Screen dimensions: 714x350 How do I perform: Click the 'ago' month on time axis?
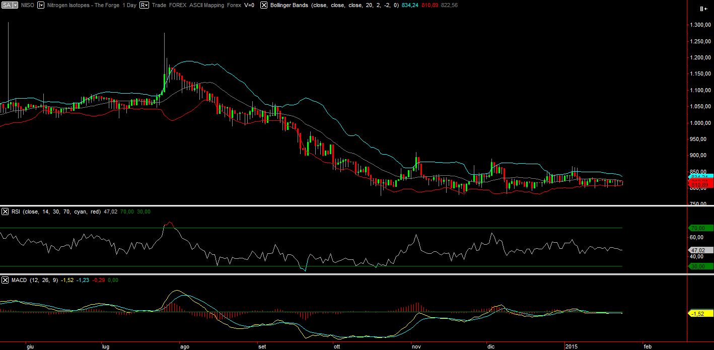184,347
